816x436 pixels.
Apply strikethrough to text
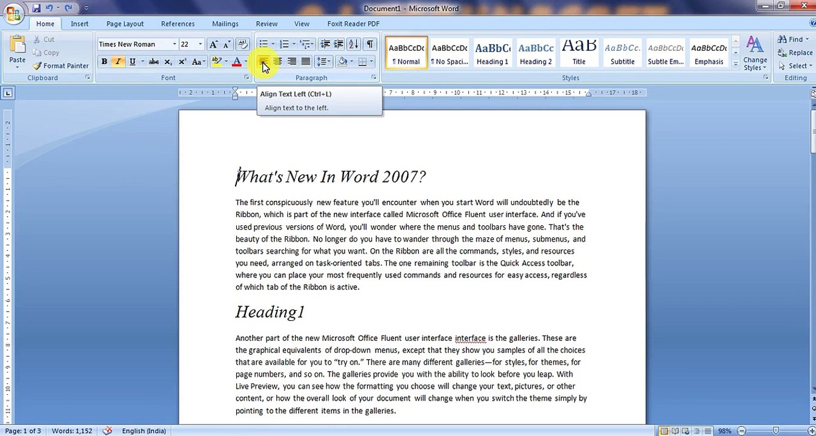coord(154,62)
